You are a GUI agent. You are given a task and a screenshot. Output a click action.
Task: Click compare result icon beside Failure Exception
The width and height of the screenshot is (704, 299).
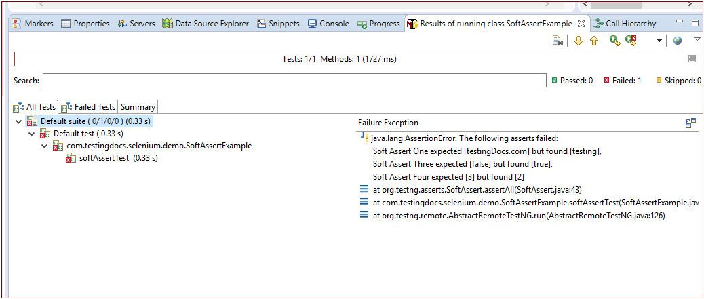[690, 123]
